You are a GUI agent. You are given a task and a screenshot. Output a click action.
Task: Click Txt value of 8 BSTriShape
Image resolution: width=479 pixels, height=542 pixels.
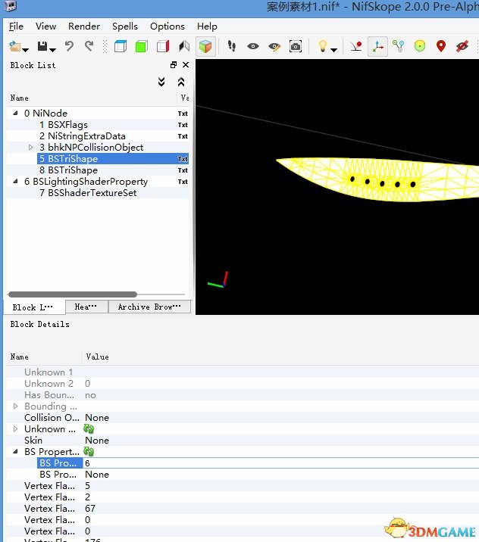click(183, 170)
